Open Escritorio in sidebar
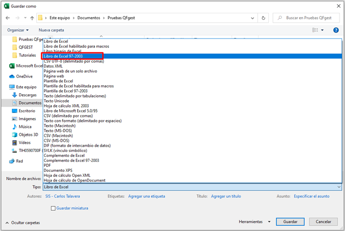Screen dimensions: 345x231 (24, 111)
